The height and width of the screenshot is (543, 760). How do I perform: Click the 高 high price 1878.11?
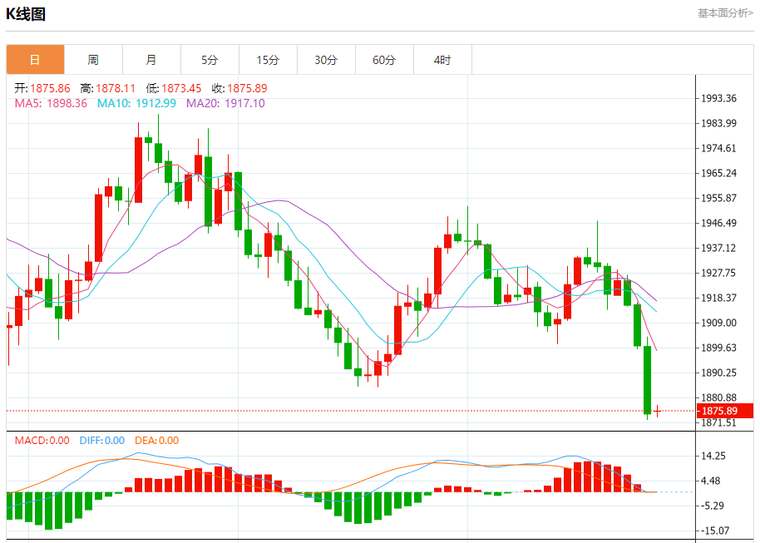coord(116,88)
